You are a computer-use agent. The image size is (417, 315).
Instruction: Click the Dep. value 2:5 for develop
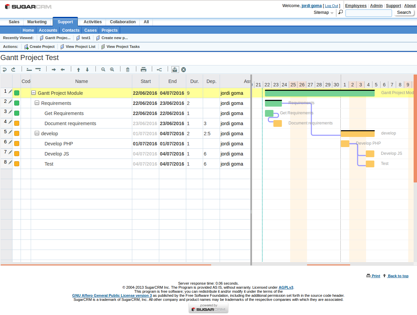207,134
